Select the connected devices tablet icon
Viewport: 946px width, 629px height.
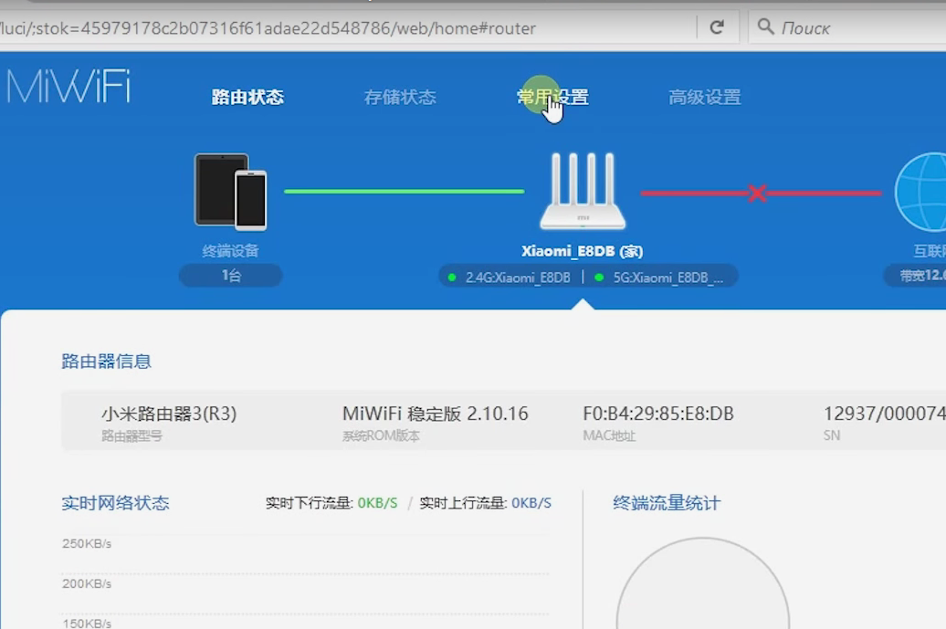click(x=230, y=192)
